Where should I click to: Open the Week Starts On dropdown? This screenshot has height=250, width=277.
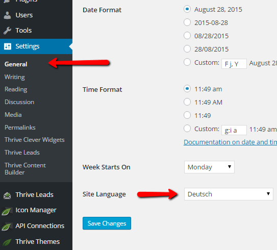pyautogui.click(x=209, y=167)
